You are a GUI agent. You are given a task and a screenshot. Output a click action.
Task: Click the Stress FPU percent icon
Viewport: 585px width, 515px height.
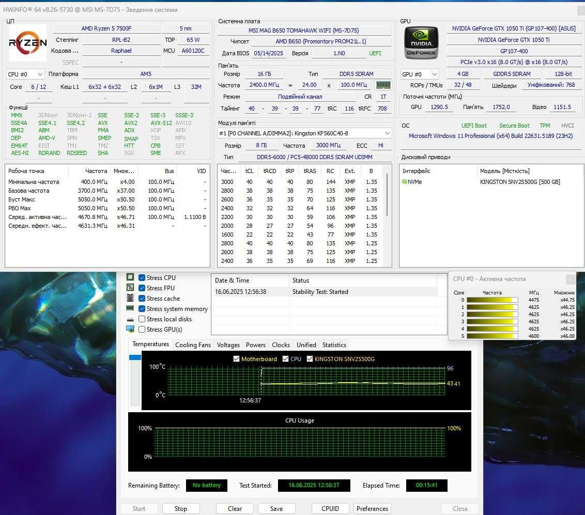130,288
